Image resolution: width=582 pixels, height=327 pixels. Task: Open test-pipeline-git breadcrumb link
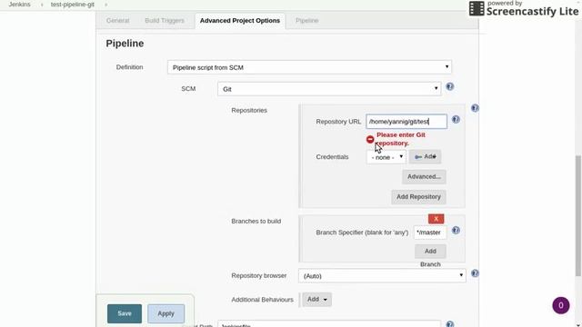[x=73, y=5]
